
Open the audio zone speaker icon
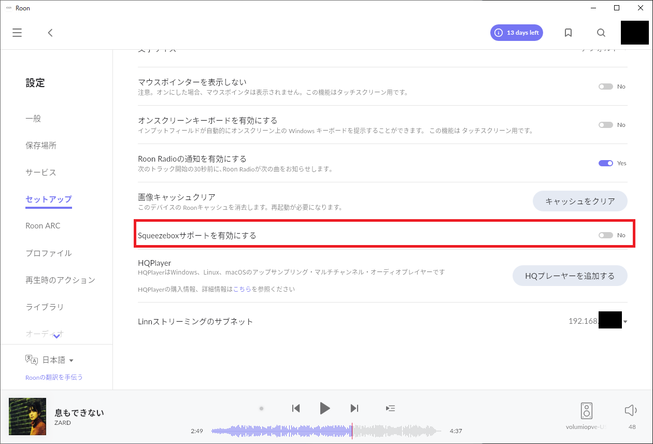pyautogui.click(x=587, y=411)
